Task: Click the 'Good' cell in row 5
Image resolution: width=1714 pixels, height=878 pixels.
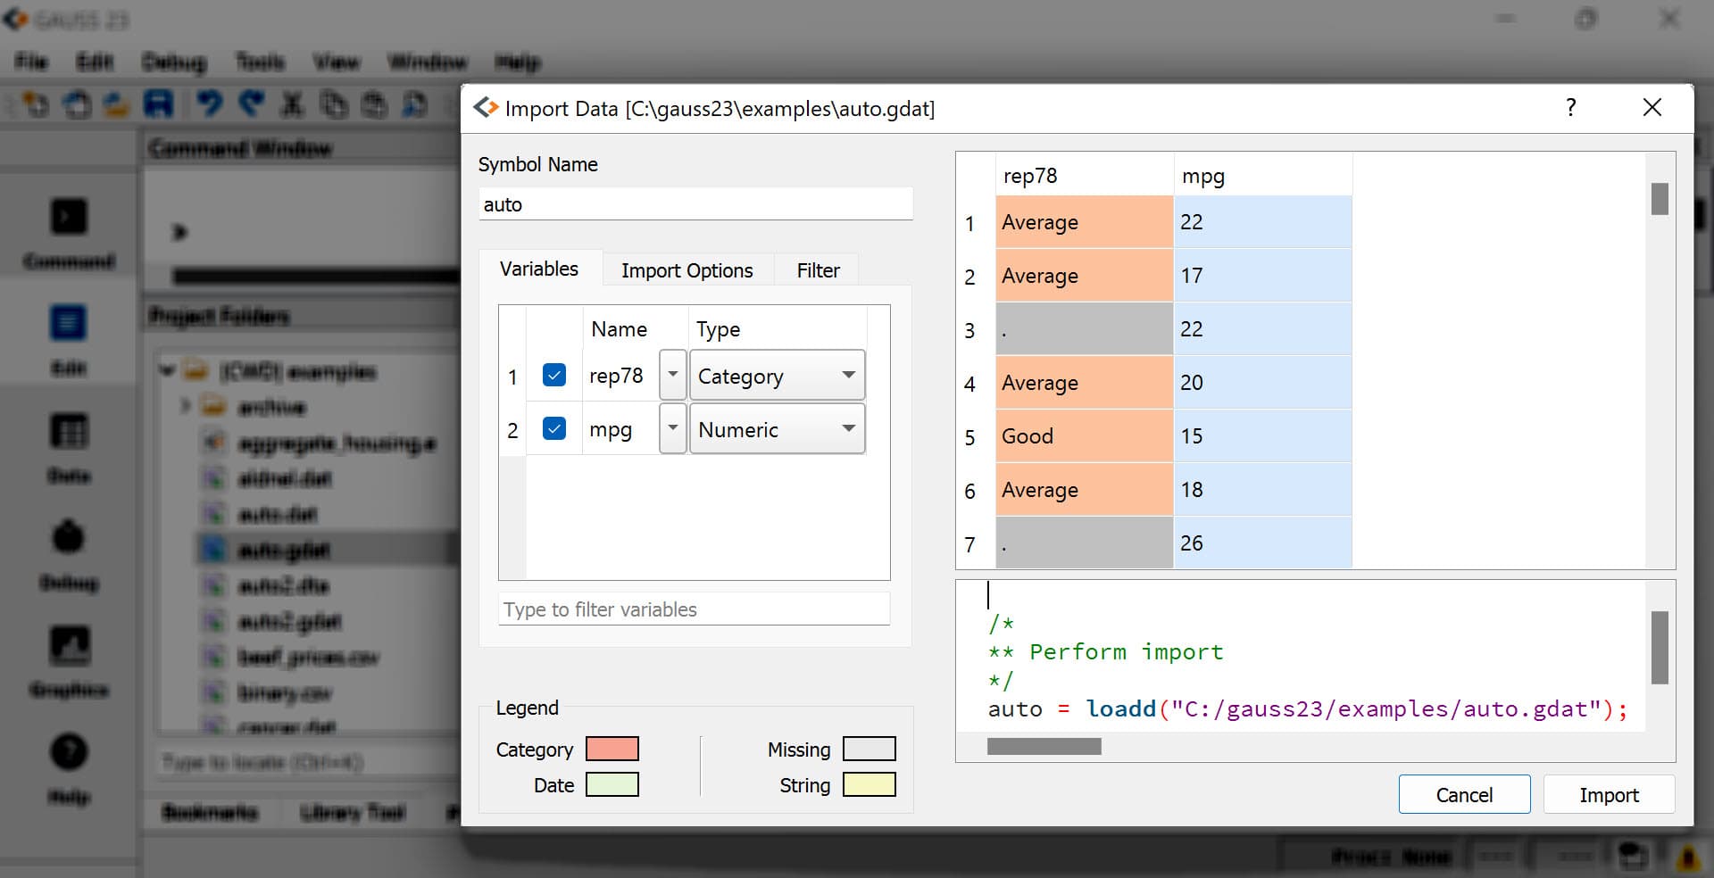Action: pos(1084,436)
